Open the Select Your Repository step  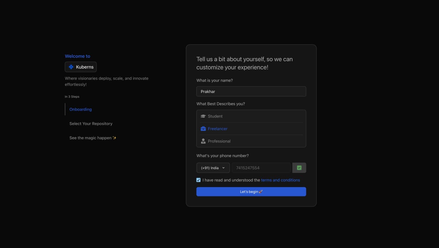(91, 123)
